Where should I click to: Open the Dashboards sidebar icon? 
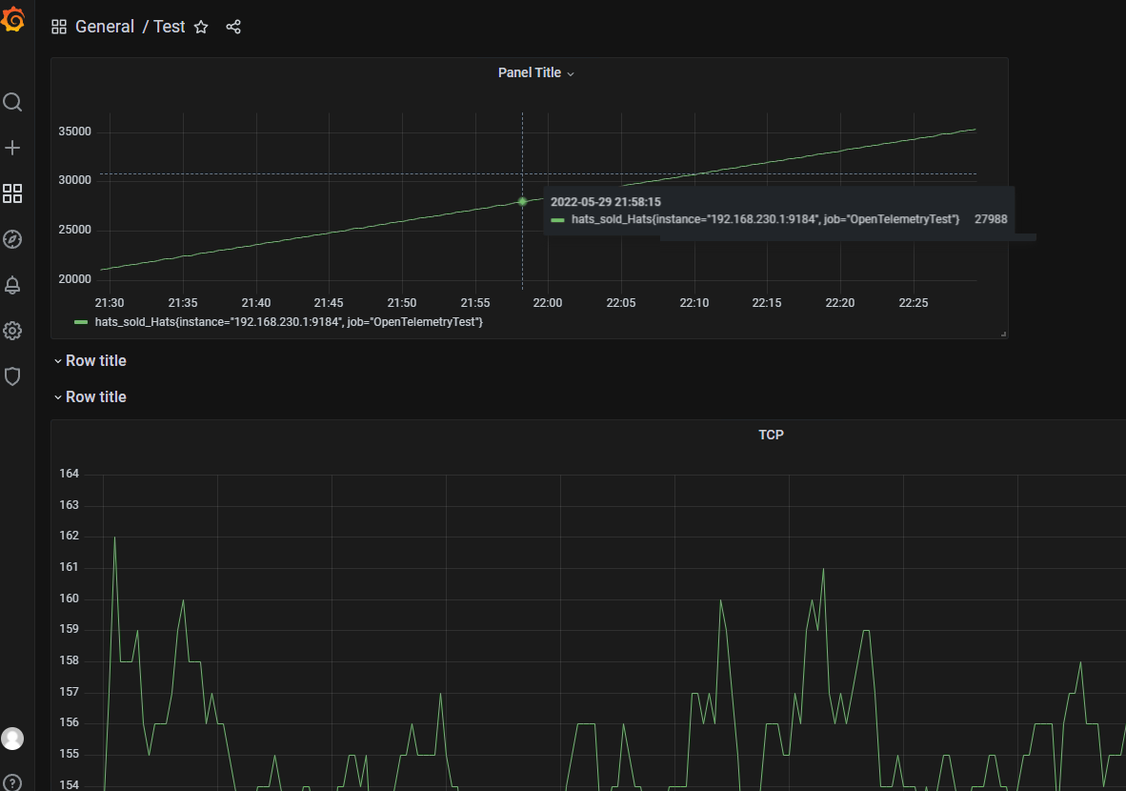(12, 193)
